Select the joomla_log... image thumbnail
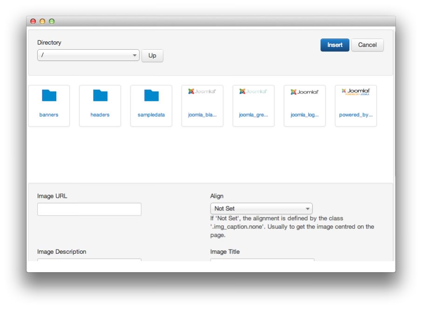This screenshot has height=309, width=422. click(305, 92)
